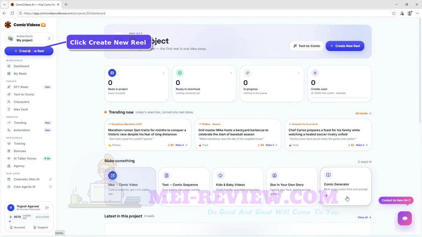Select the Kids & Baby Videos icon
Image resolution: width=422 pixels, height=237 pixels.
coord(220,175)
